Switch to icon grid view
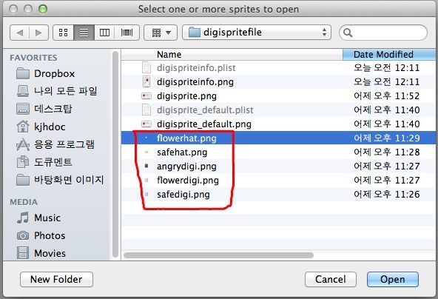The height and width of the screenshot is (299, 438). (x=64, y=33)
